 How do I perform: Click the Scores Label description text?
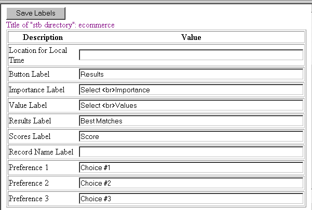point(32,136)
